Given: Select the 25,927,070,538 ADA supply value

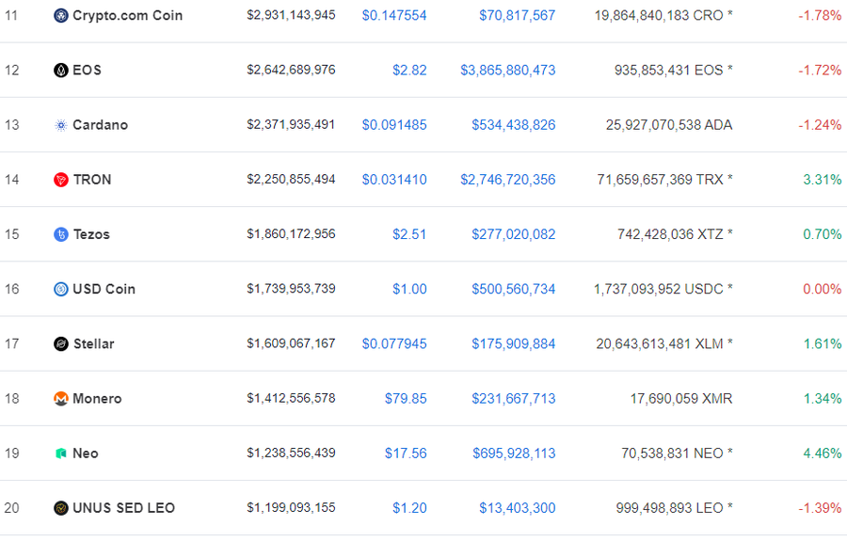Looking at the screenshot, I should pos(669,125).
